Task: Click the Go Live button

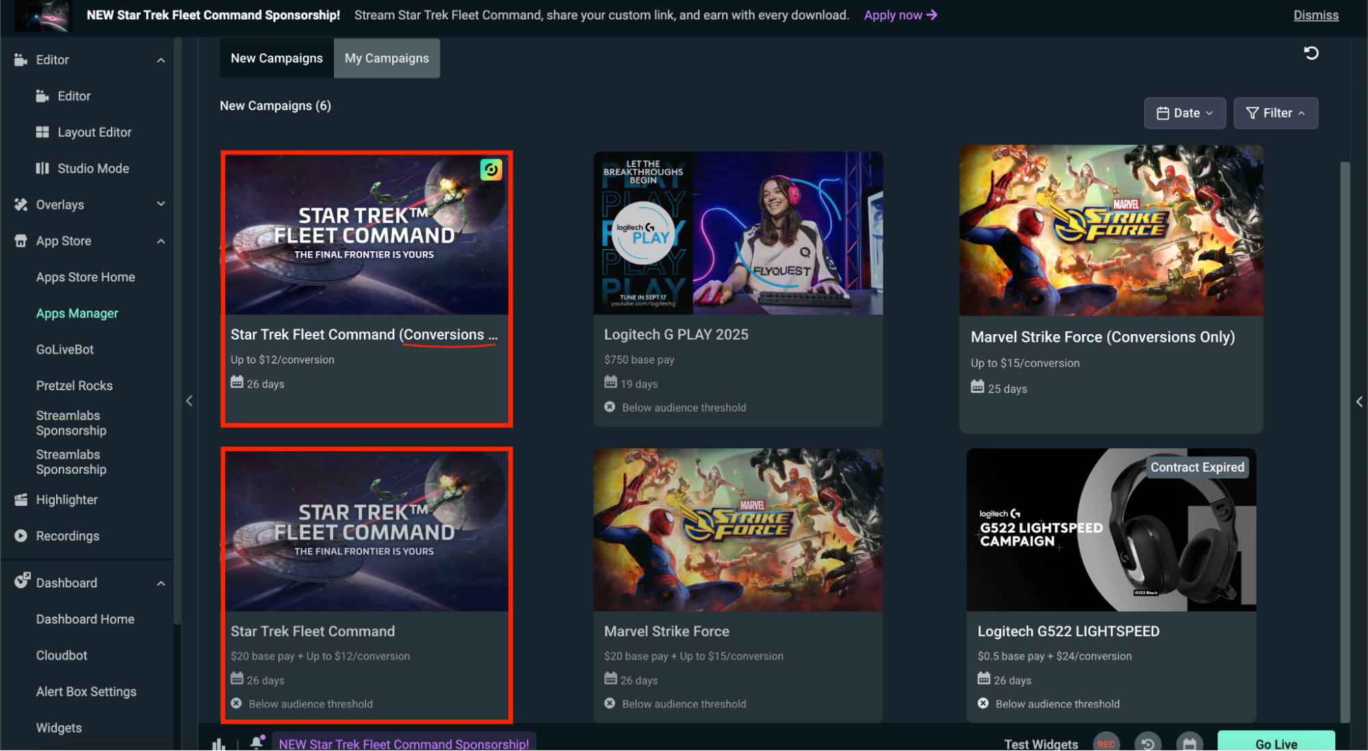Action: (1276, 743)
